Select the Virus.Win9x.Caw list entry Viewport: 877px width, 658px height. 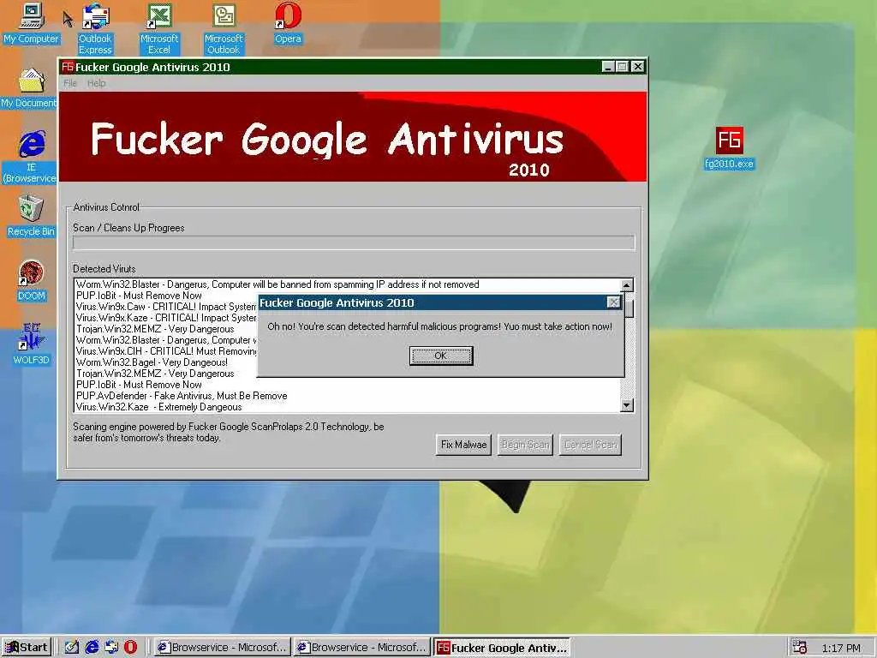point(166,307)
